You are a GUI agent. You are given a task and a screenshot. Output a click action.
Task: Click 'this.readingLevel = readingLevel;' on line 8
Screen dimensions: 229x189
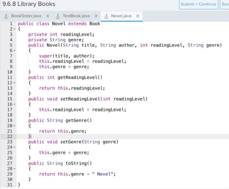(x=82, y=61)
